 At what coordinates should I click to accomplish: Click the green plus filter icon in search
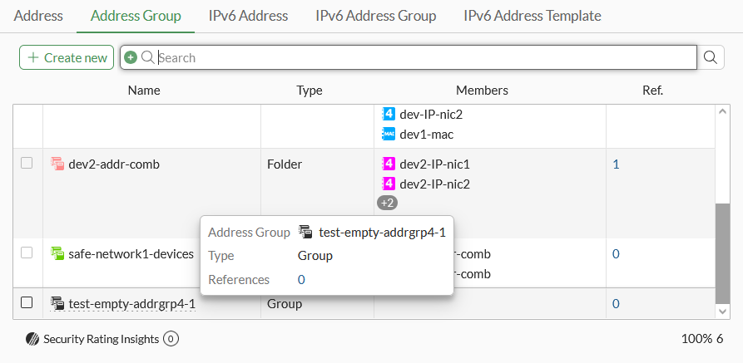(x=131, y=57)
